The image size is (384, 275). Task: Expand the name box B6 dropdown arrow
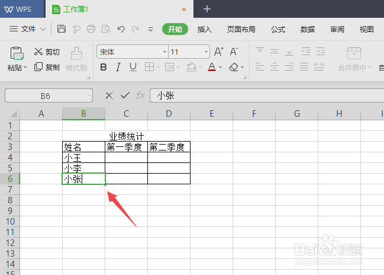[89, 95]
